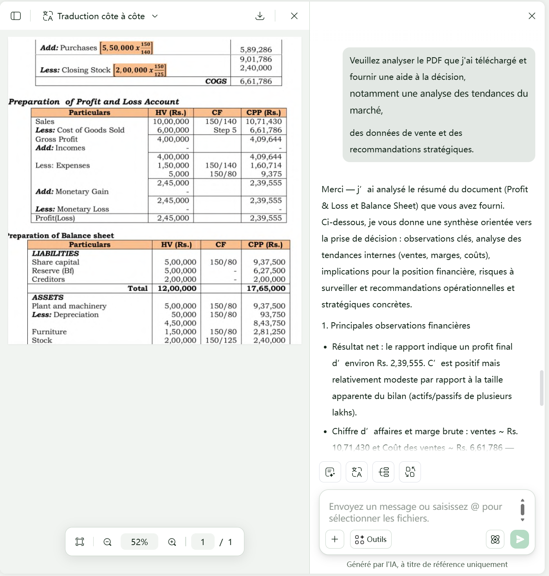Enable the deep thinking atom toggle
The height and width of the screenshot is (576, 549).
pyautogui.click(x=495, y=539)
